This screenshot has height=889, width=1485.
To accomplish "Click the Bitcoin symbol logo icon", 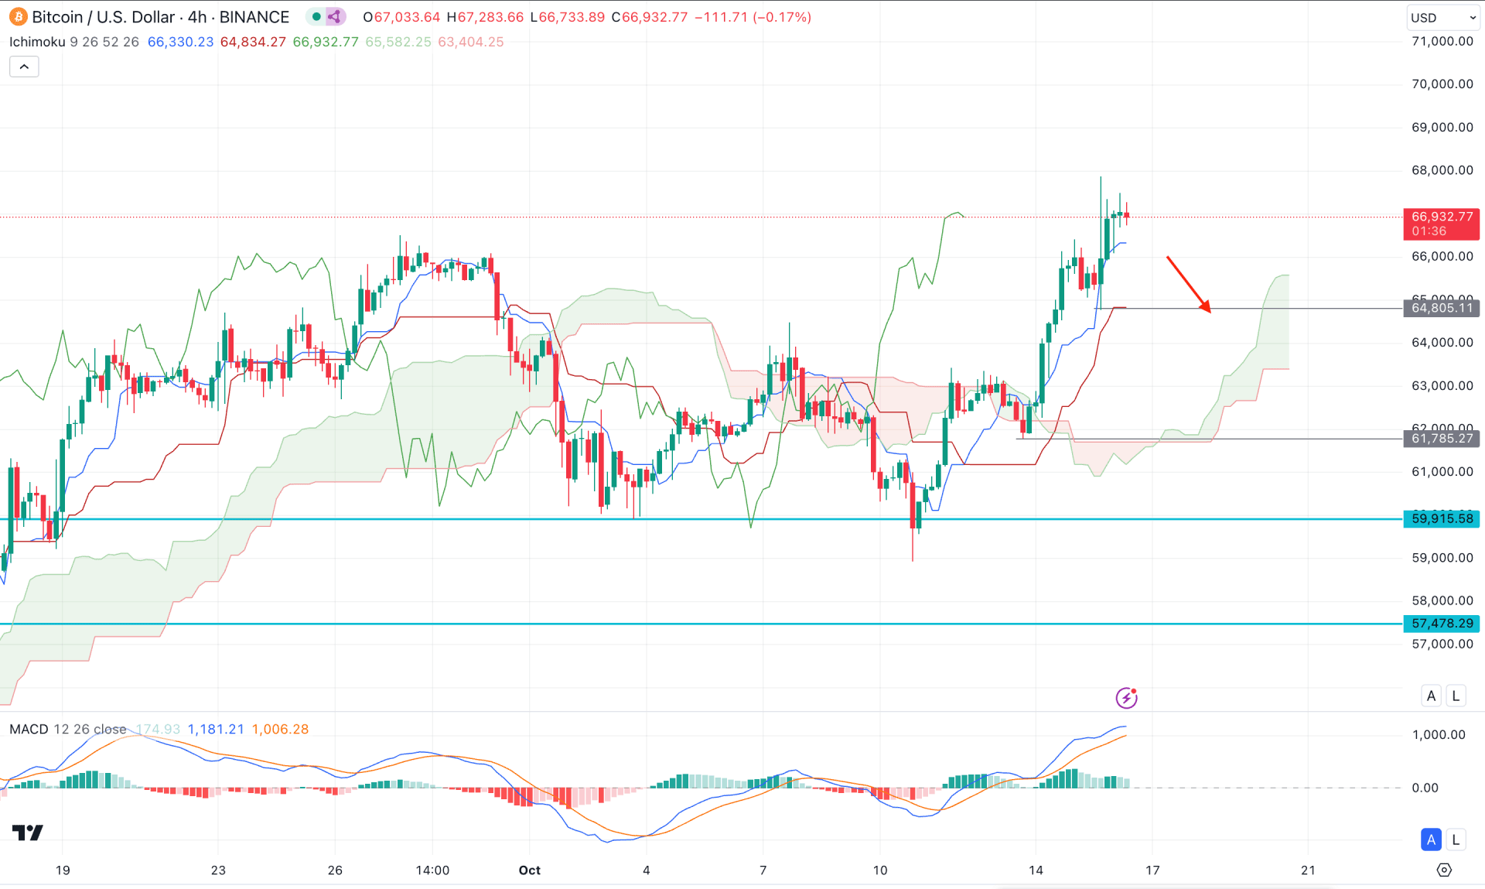I will pos(18,16).
